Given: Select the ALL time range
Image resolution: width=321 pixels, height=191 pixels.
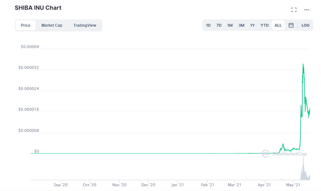Looking at the screenshot, I should [x=278, y=25].
